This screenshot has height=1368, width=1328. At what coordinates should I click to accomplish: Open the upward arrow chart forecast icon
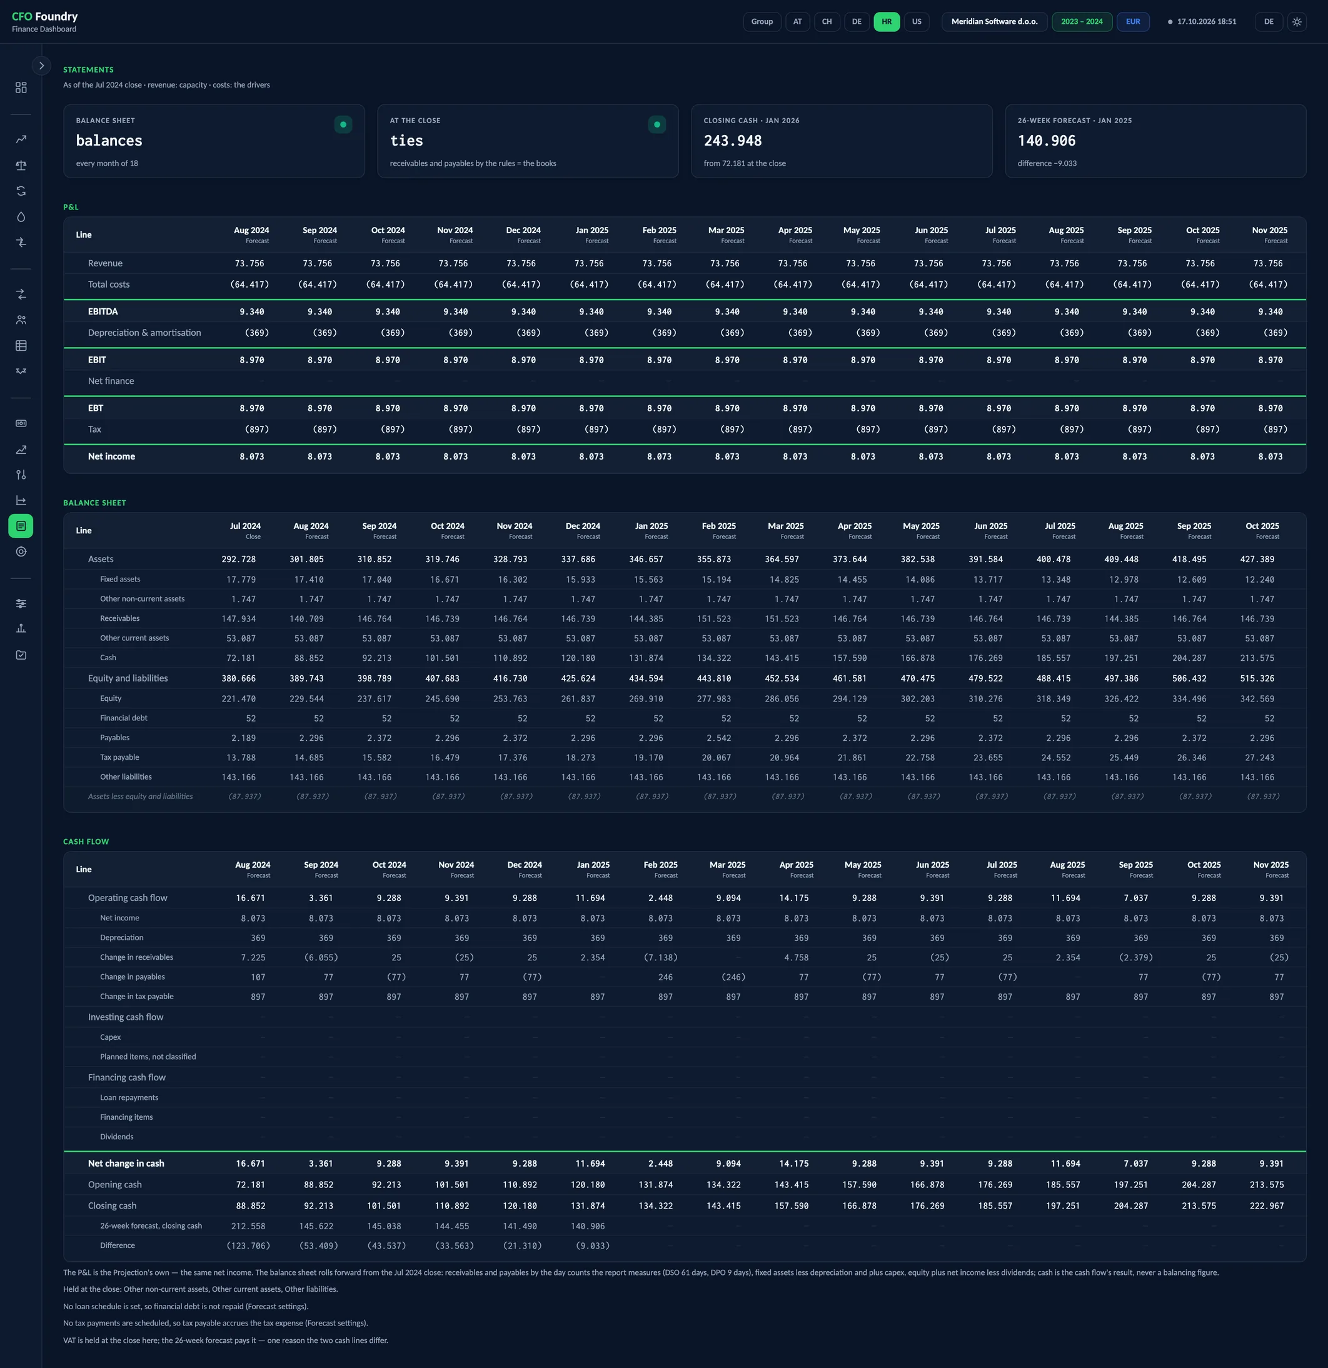[21, 449]
